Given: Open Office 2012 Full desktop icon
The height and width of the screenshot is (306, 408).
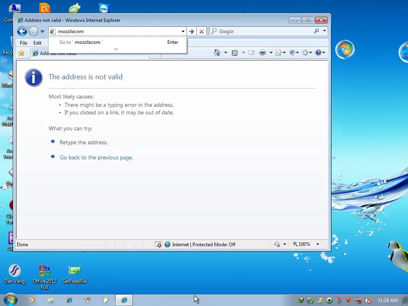Looking at the screenshot, I should tap(45, 277).
